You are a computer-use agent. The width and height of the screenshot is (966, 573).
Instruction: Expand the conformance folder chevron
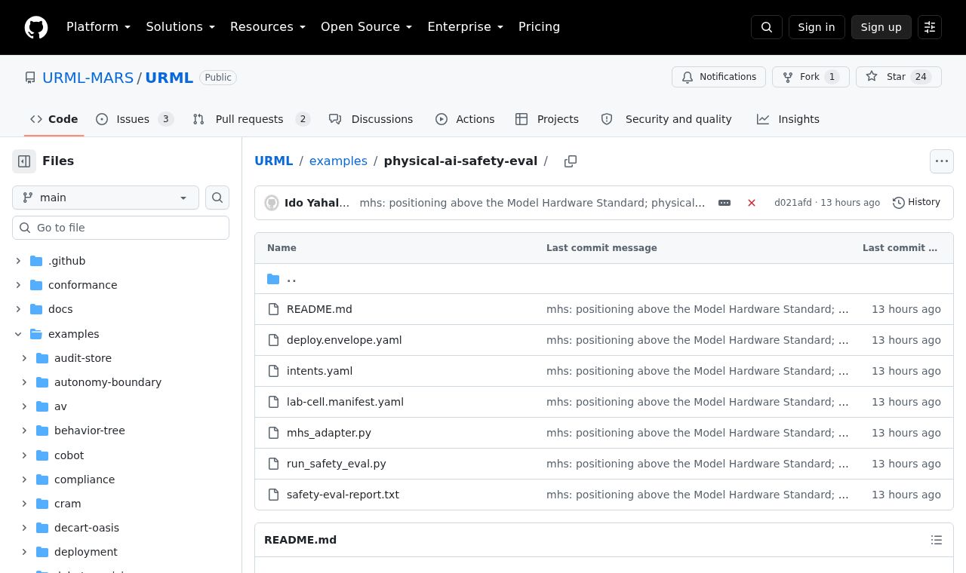tap(18, 285)
